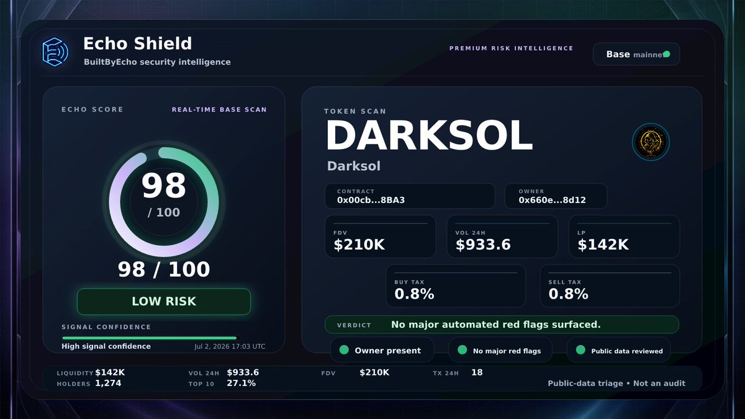Image resolution: width=745 pixels, height=419 pixels.
Task: Click the green dot beside Owner present
Action: [344, 350]
